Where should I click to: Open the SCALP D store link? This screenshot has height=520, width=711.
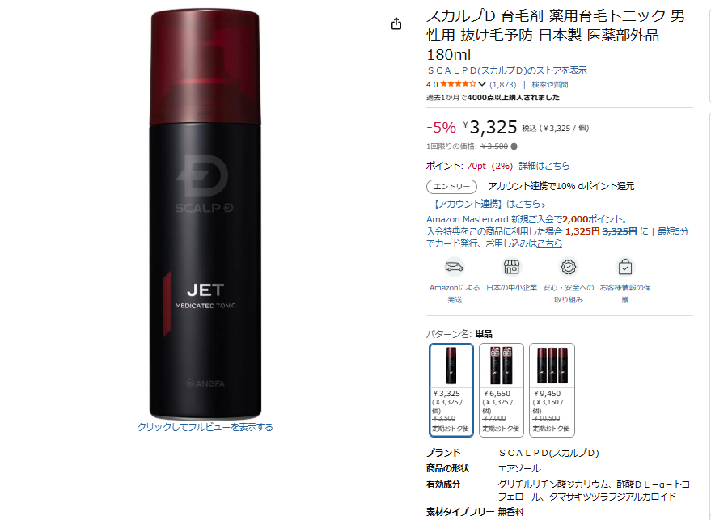[x=507, y=70]
